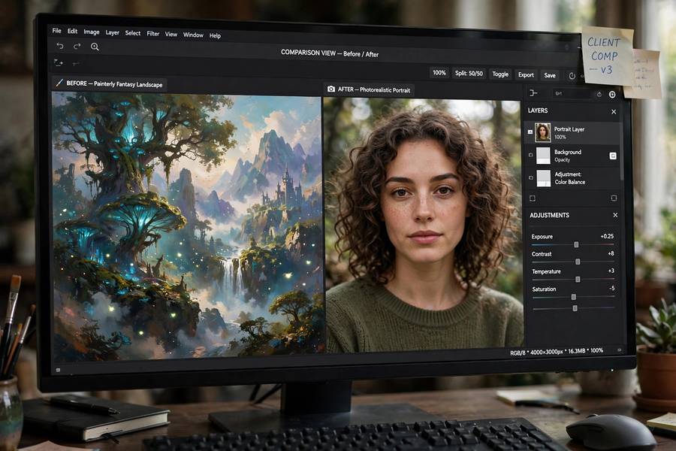This screenshot has height=451, width=676.
Task: Open the Select menu
Action: [133, 33]
